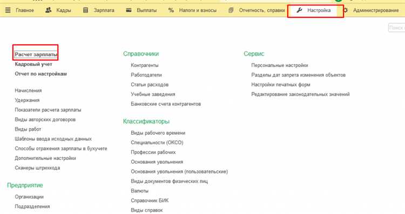Image resolution: width=405 pixels, height=214 pixels.
Task: Open the Организации link
Action: (29, 197)
